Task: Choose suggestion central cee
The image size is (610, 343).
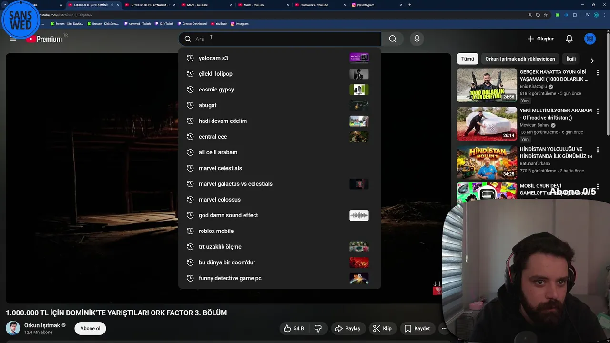Action: [x=279, y=137]
